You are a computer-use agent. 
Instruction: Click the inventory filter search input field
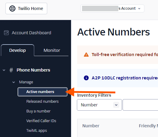click(140, 105)
